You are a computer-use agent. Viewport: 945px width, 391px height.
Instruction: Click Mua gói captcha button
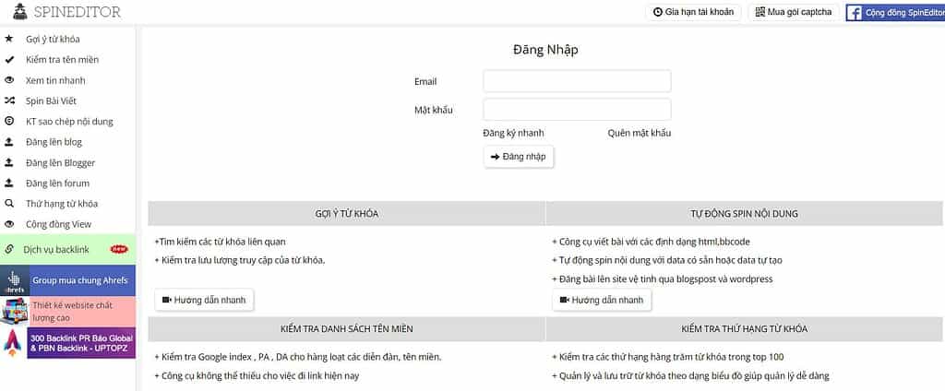(x=794, y=12)
